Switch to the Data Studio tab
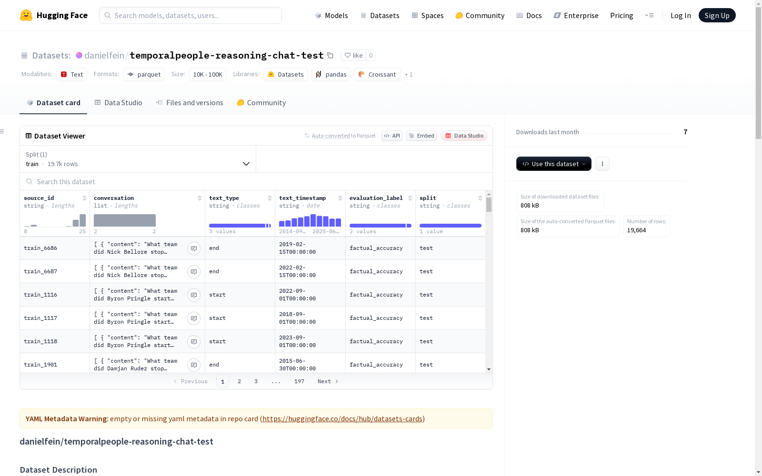Viewport: 762px width, 476px height. [119, 103]
